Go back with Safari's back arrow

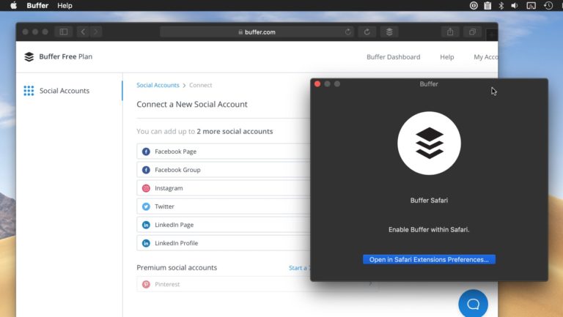coord(83,31)
